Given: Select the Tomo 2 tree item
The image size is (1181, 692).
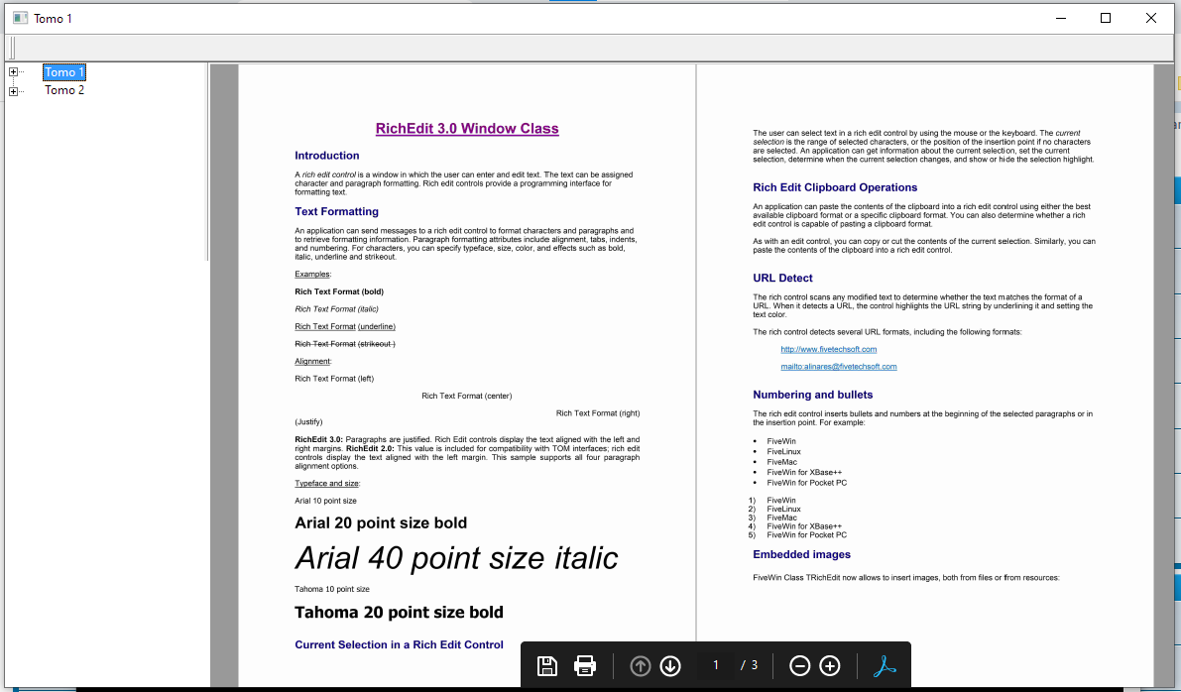Looking at the screenshot, I should coord(64,90).
